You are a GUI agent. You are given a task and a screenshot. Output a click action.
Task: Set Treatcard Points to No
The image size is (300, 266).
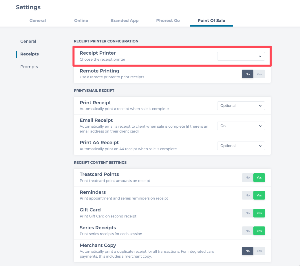[248, 178]
